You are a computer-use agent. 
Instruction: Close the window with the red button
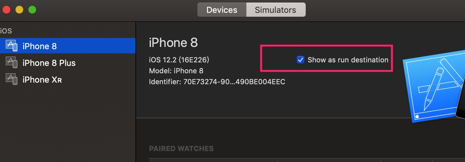6,10
